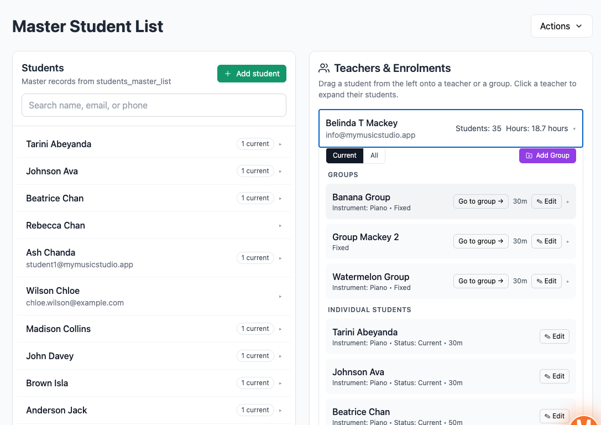Click the people icon beside Teachers & Enrolments heading
Image resolution: width=601 pixels, height=425 pixels.
tap(323, 68)
